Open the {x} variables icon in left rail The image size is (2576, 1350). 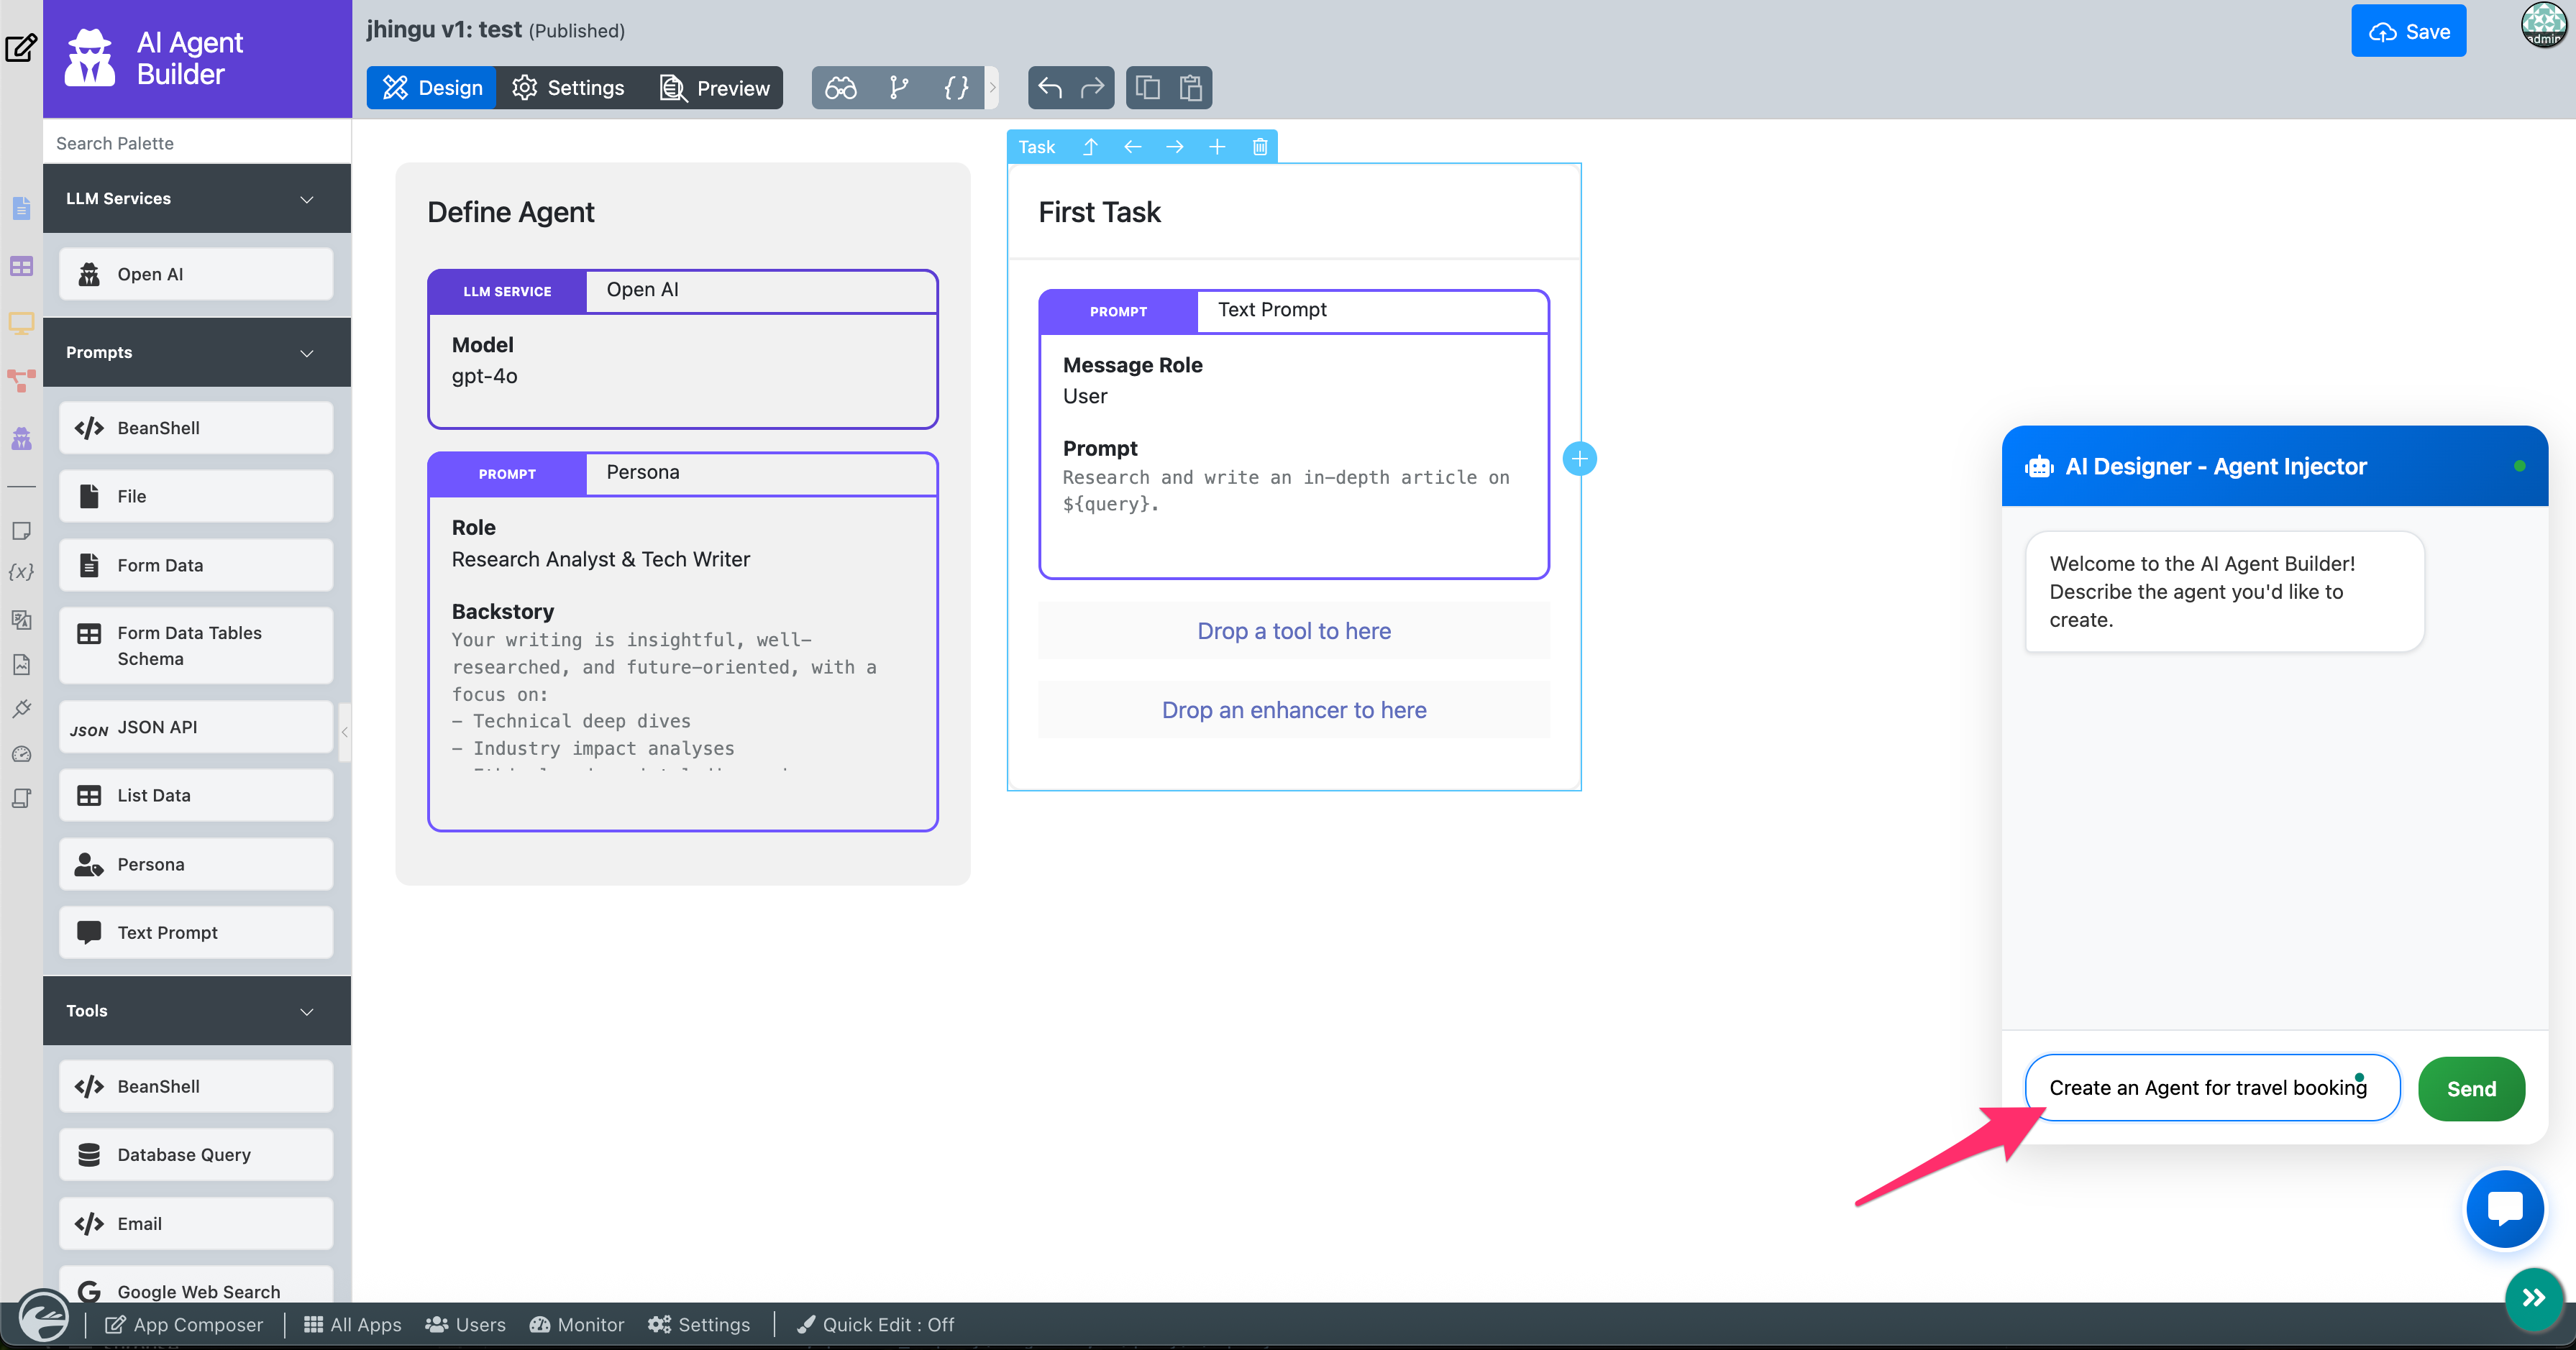click(21, 573)
